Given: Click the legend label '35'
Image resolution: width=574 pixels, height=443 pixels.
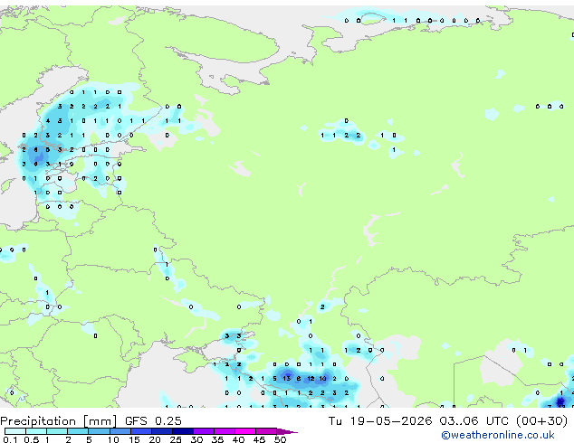Looking at the screenshot, I should coord(217,439).
